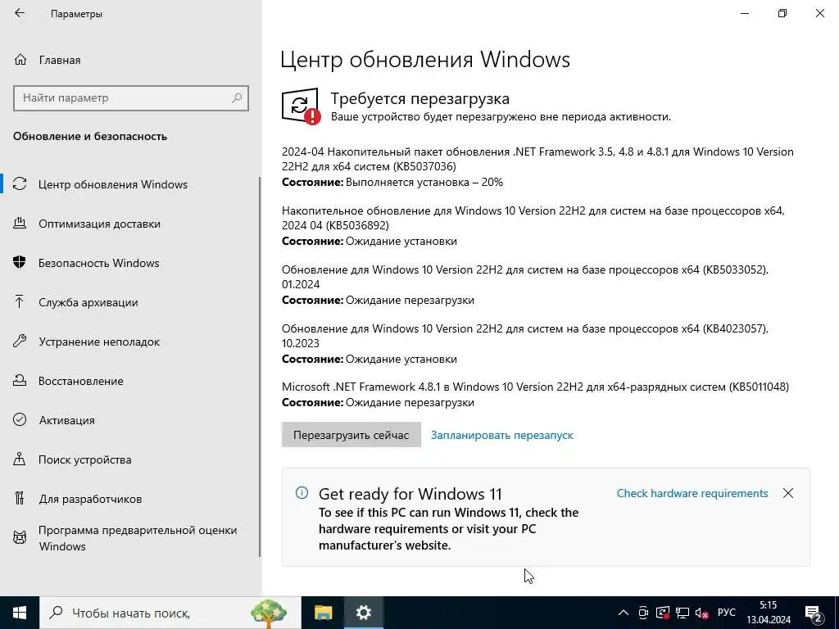
Task: Open the notification center icon
Action: [x=814, y=613]
